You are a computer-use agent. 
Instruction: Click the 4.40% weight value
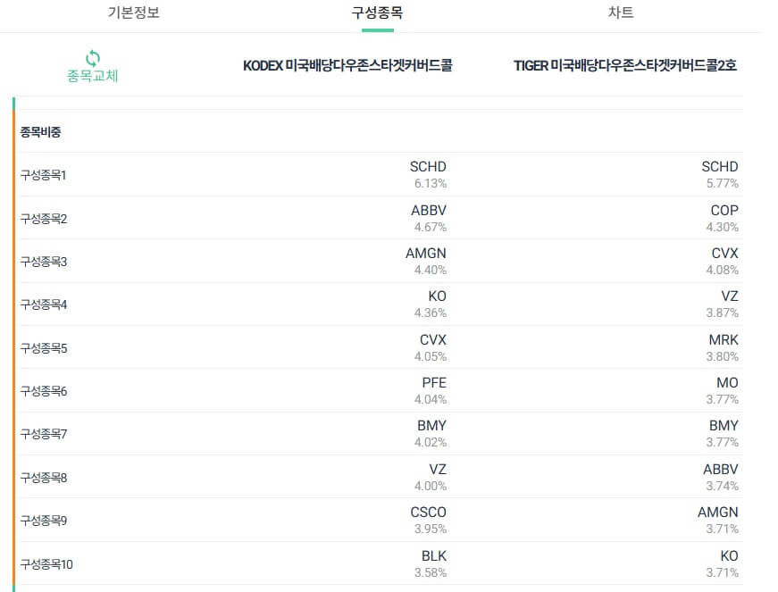click(x=431, y=270)
